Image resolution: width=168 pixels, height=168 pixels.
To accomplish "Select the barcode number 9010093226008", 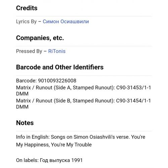I will [57, 81].
